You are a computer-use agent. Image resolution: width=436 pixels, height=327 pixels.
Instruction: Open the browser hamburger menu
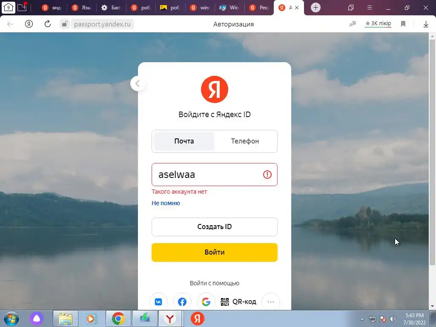click(370, 8)
